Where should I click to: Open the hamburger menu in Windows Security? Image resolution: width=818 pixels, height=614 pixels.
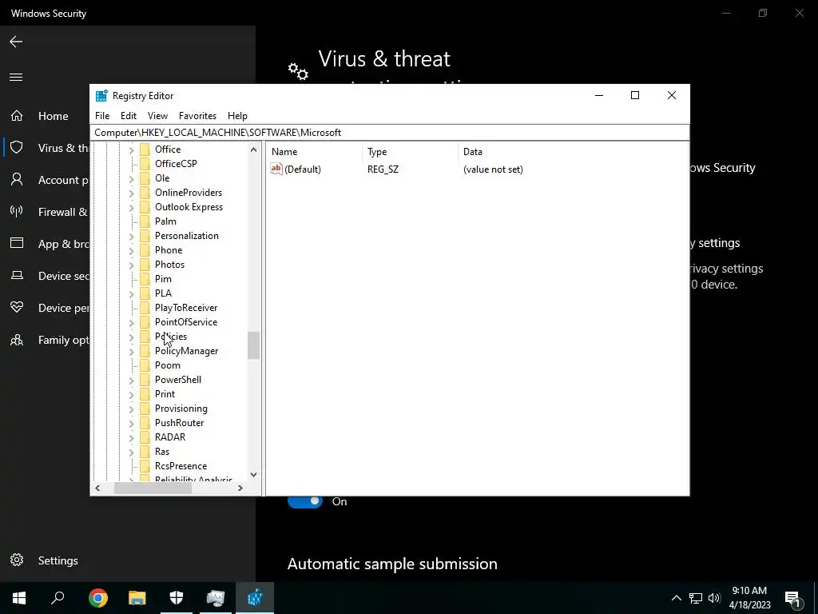pos(16,78)
